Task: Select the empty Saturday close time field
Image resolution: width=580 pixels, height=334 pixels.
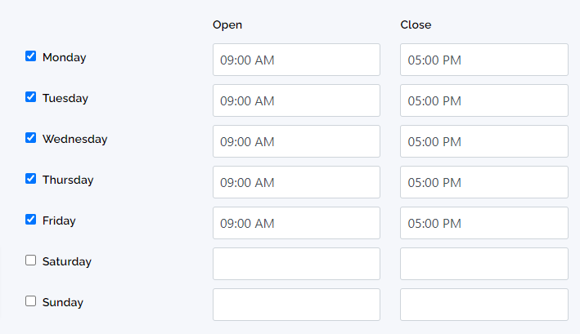Action: point(483,264)
